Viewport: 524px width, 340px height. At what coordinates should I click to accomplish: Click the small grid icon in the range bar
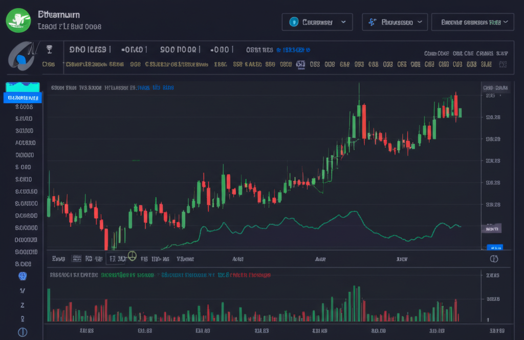pyautogui.click(x=77, y=259)
